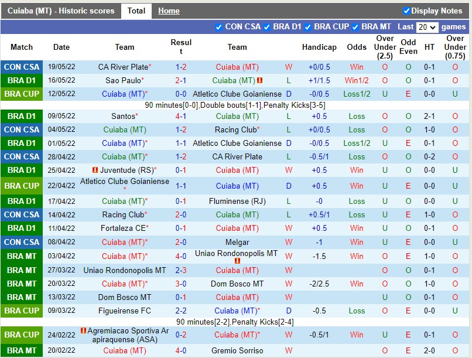The width and height of the screenshot is (472, 358).
Task: Open the Sao Paulo team link
Action: [122, 81]
